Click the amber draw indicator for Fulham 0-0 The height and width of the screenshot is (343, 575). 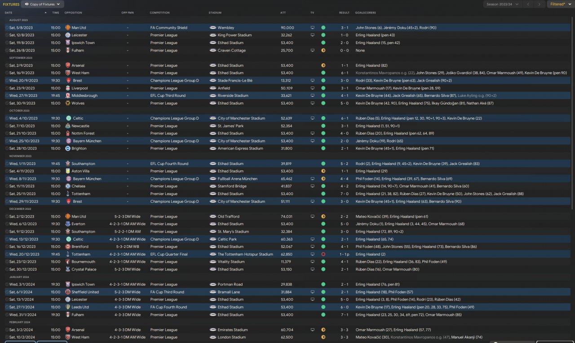click(x=323, y=51)
